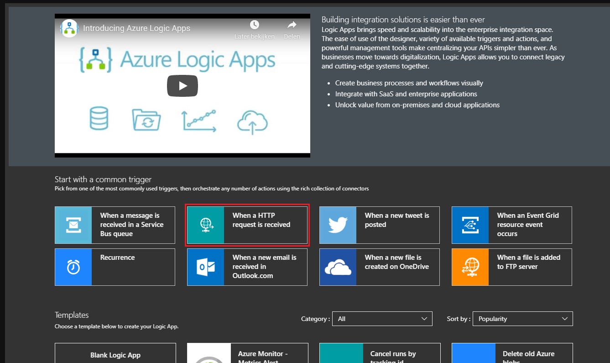Click the folder sync graphic in video
The image size is (610, 363).
(x=146, y=120)
